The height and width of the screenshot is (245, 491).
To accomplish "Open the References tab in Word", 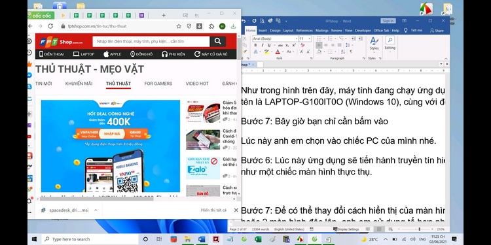I will (304, 30).
